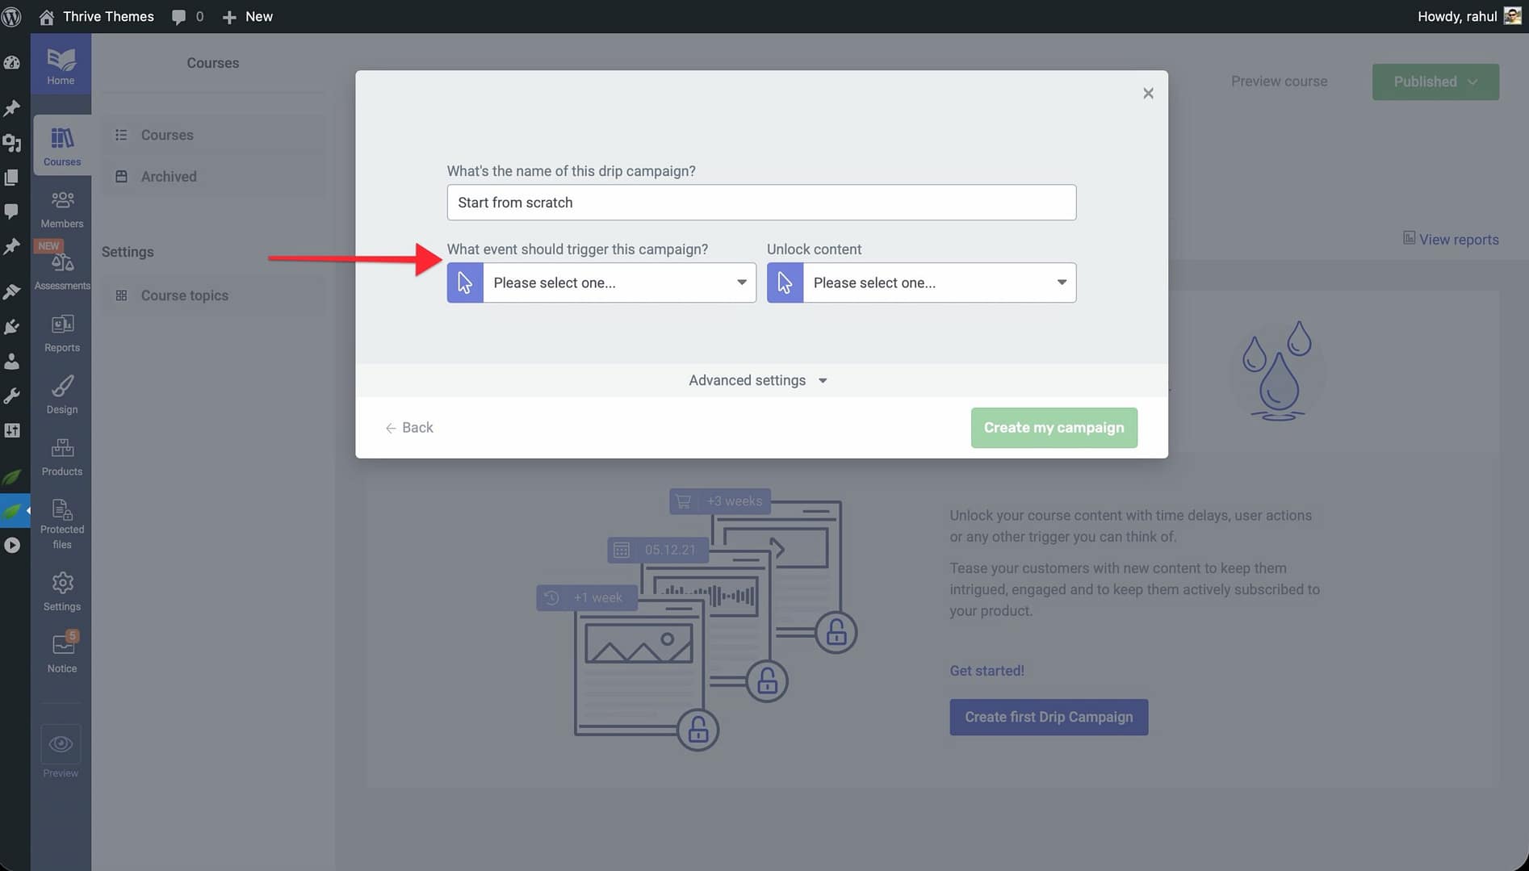Toggle the Preview eye icon
1529x871 pixels.
point(61,745)
